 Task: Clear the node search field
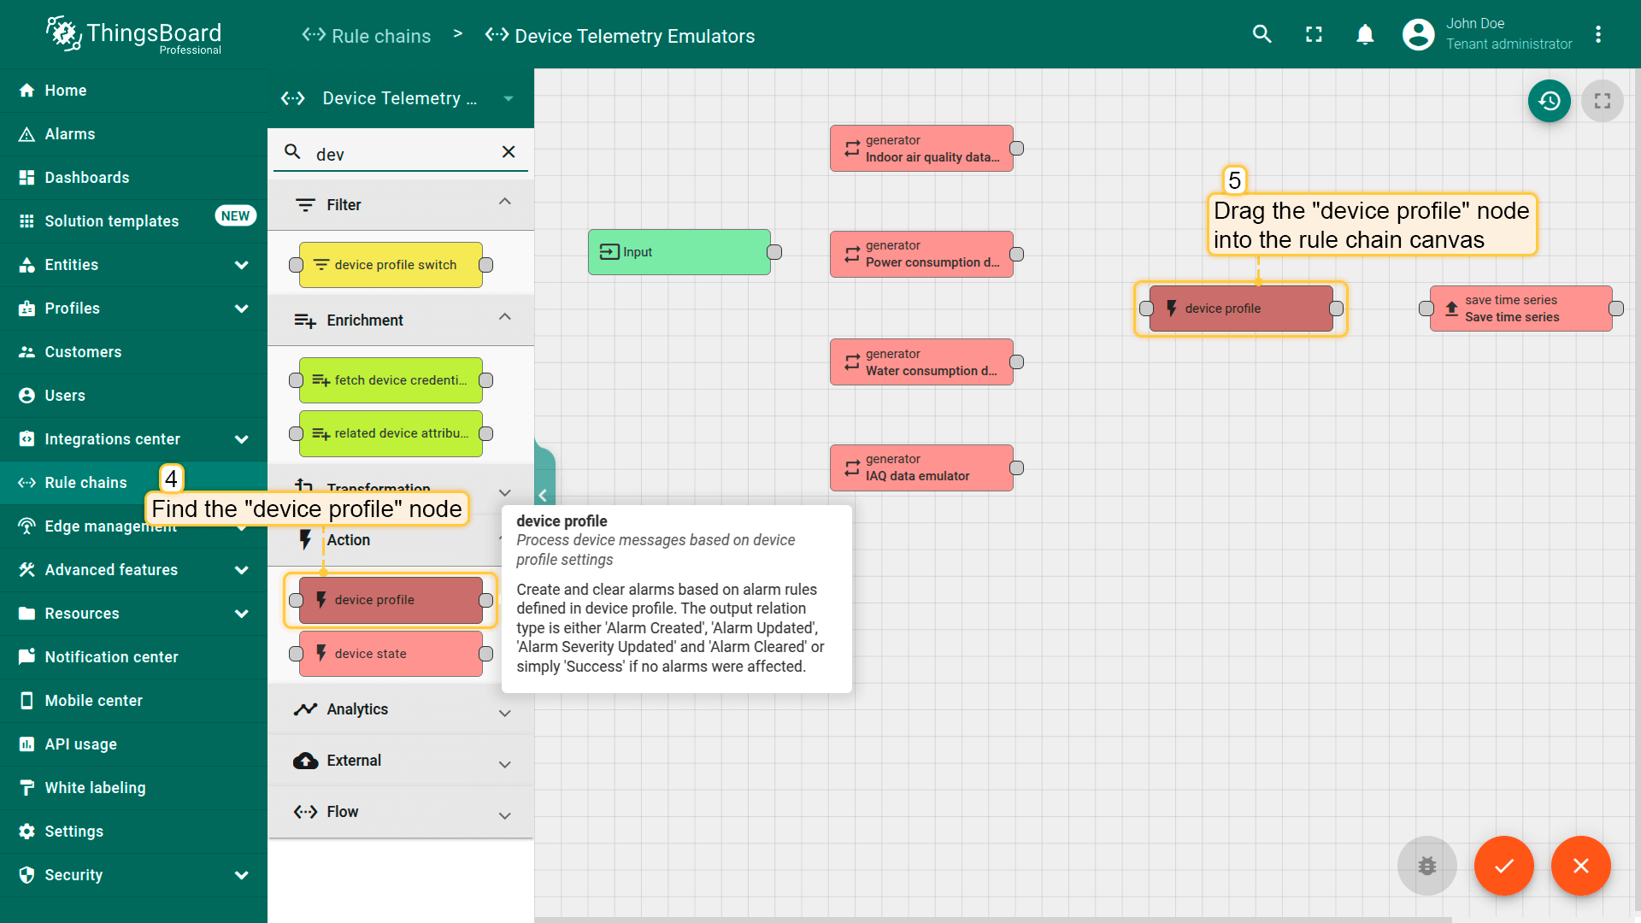pos(509,152)
